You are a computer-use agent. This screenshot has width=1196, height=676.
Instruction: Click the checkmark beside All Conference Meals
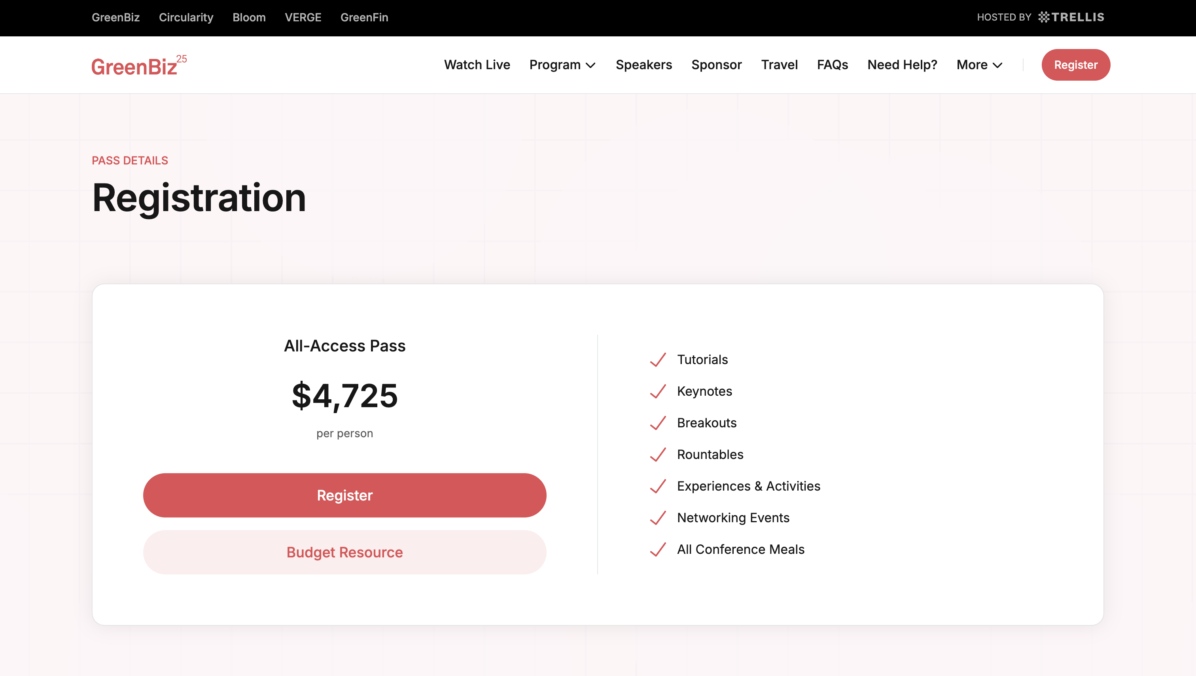pos(658,549)
